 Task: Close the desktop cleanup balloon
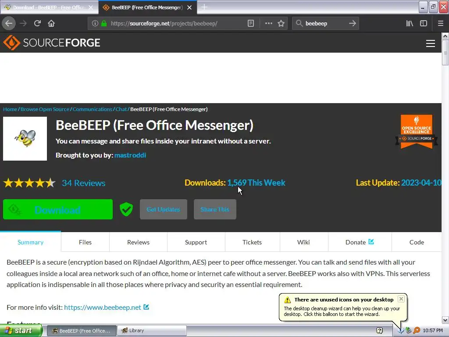point(401,299)
